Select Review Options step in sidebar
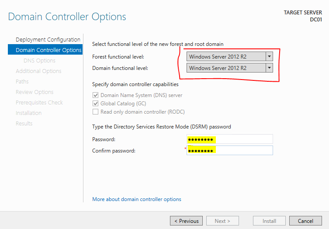 (x=35, y=92)
